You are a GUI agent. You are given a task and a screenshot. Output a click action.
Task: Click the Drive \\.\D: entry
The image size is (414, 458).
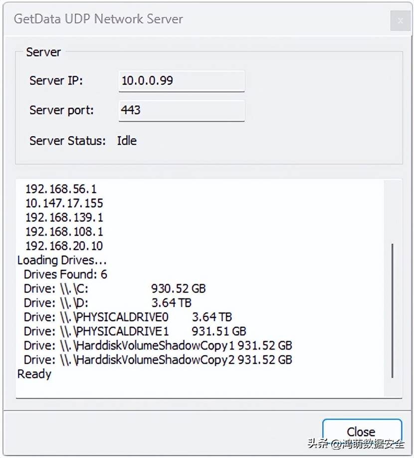[107, 303]
